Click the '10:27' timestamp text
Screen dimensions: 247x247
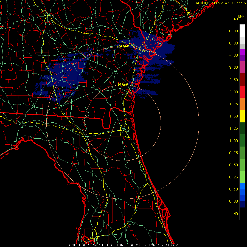171,245
